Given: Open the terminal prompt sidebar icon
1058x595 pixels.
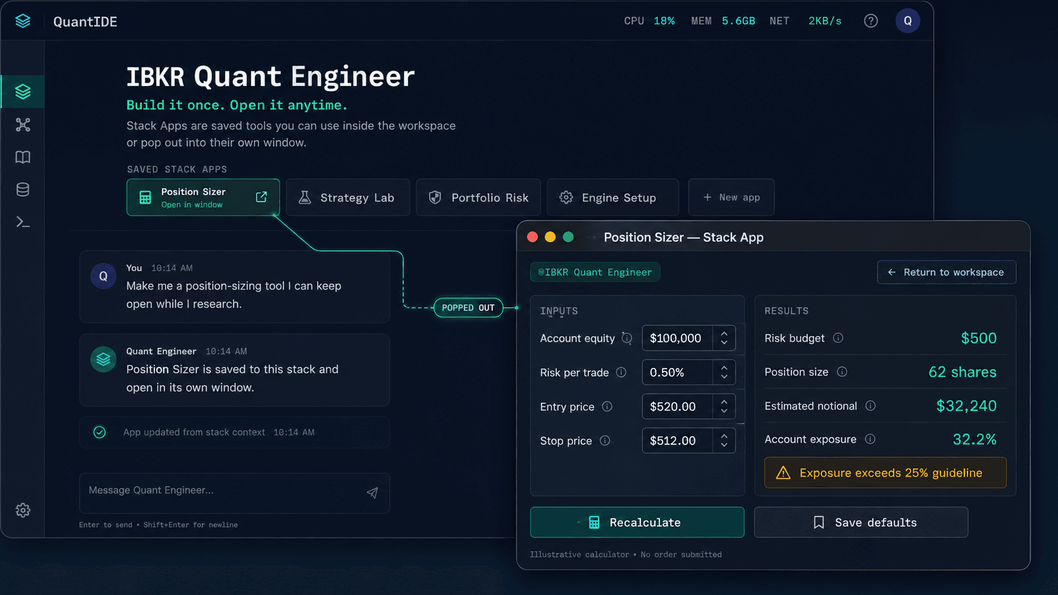Looking at the screenshot, I should tap(23, 222).
